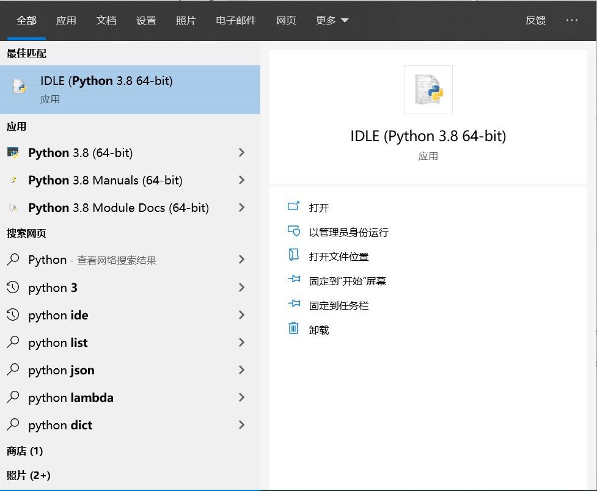Screen dimensions: 597x491
Task: Expand Python 3.8 Manuals chevron arrow
Action: coord(241,180)
